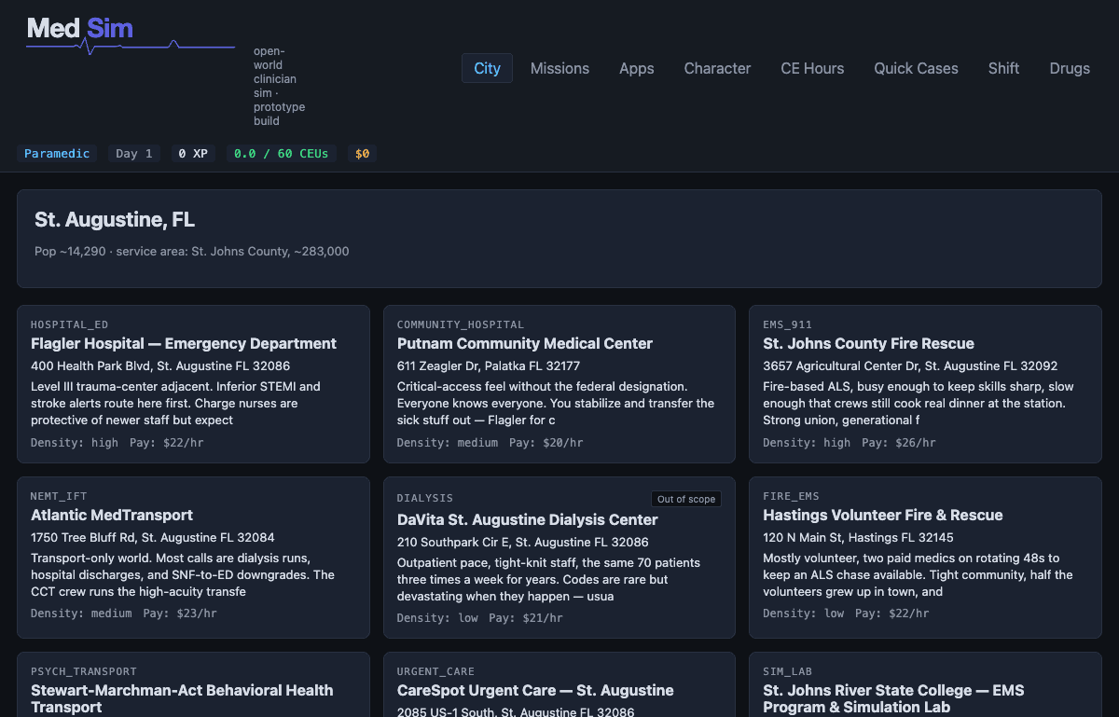
Task: Open St. Johns County Fire Rescue card
Action: click(x=925, y=384)
